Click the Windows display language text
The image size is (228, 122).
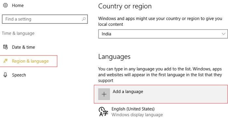tap(137, 115)
